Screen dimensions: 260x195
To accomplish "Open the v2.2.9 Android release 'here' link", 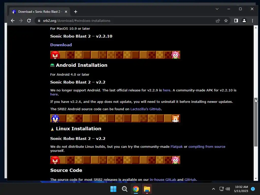I will (167, 90).
